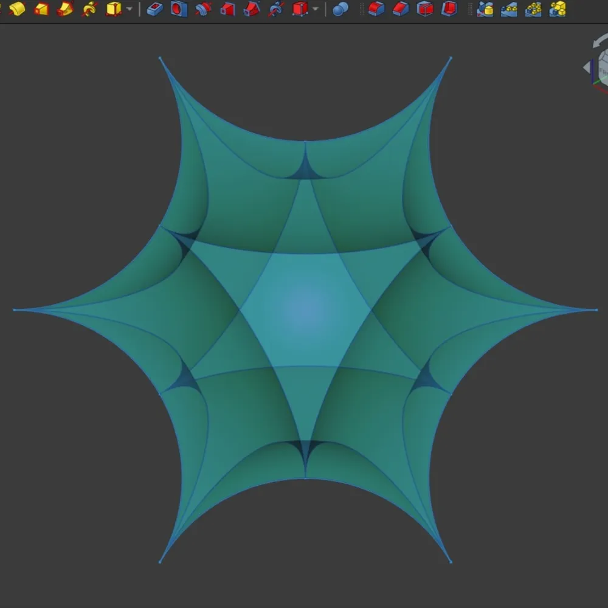Click the central hexagonal face of the model
The height and width of the screenshot is (608, 608).
pyautogui.click(x=306, y=309)
